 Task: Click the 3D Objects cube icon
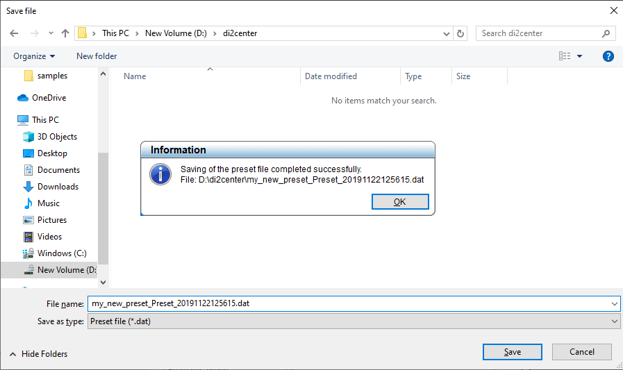click(x=28, y=137)
